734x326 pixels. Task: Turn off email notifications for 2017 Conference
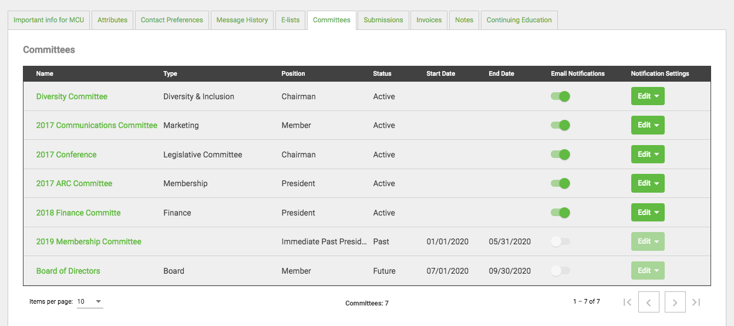(x=560, y=154)
